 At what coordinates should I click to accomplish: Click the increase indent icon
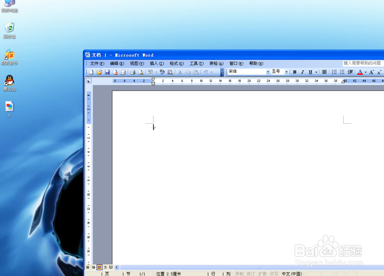[350, 72]
